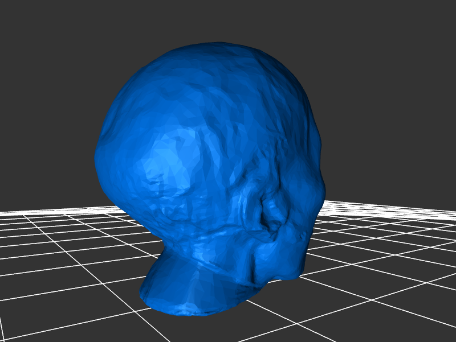The height and width of the screenshot is (342, 456).
Task: Select the blue skull model's eye socket
Action: [272, 213]
